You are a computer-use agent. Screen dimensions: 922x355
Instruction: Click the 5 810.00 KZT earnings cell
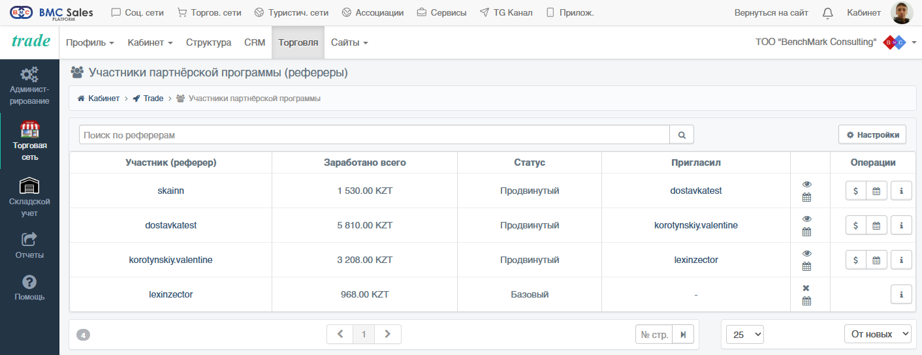click(x=365, y=225)
